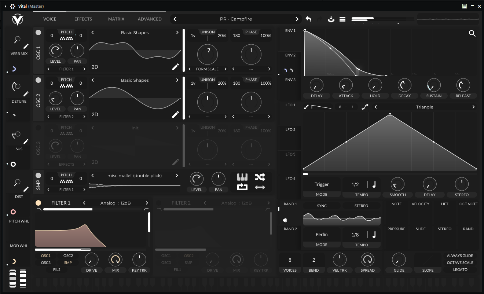Image resolution: width=484 pixels, height=294 pixels.
Task: Click the undo arrow icon
Action: click(x=308, y=19)
